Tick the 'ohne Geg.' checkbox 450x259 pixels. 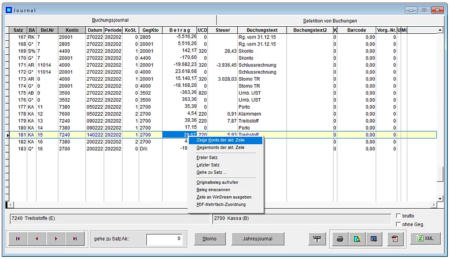(x=399, y=224)
